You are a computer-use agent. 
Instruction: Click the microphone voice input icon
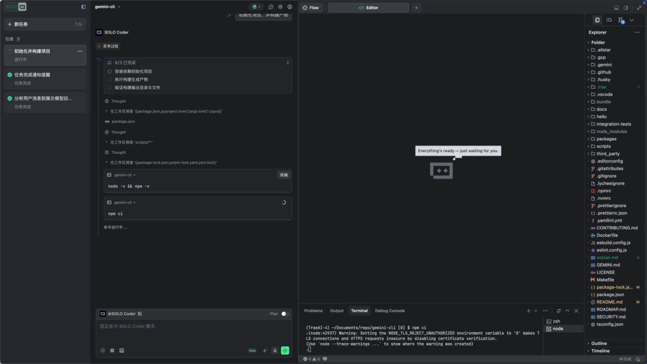click(275, 350)
